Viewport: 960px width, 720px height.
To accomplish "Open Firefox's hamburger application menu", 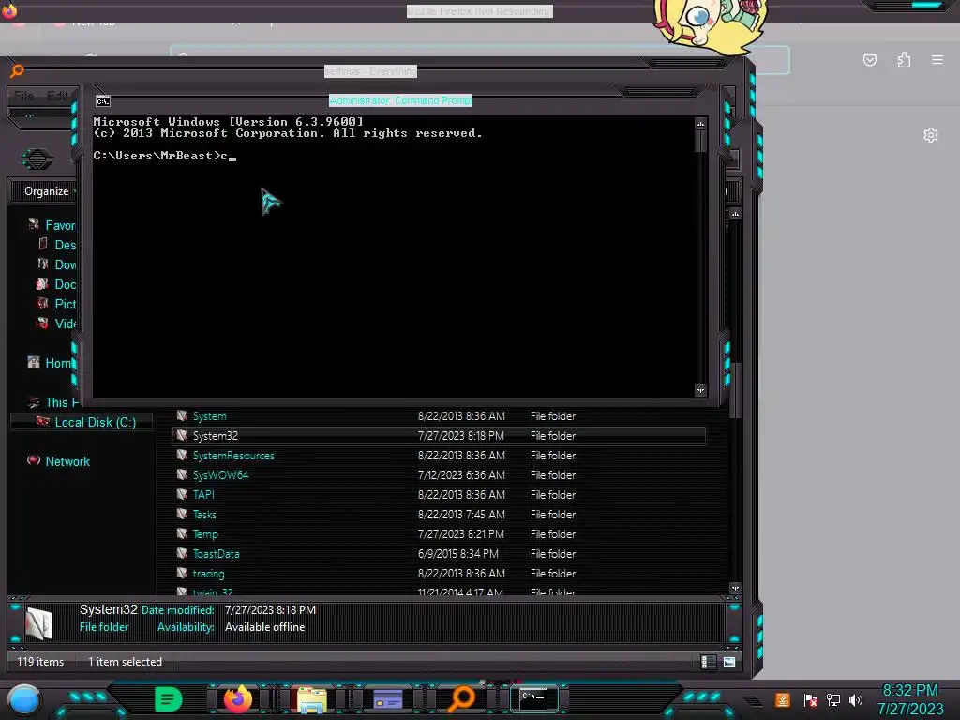I will tap(937, 59).
